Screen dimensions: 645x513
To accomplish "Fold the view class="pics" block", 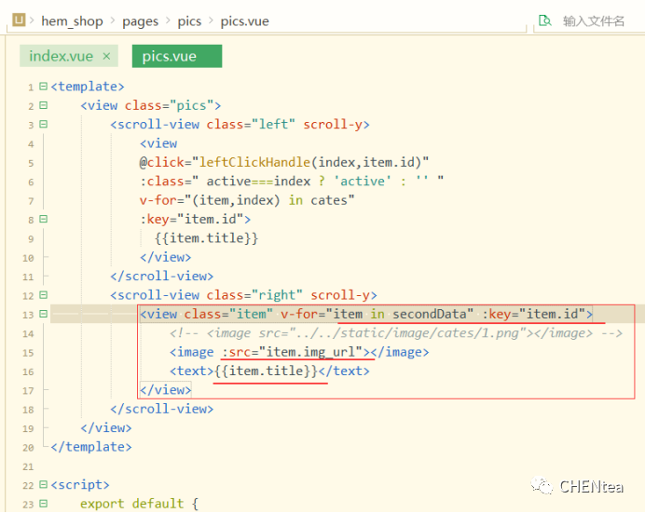I will pyautogui.click(x=43, y=106).
